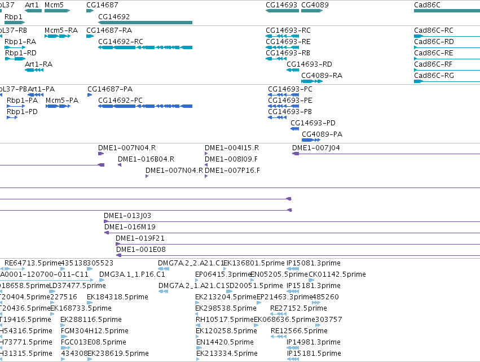Viewport: 480px width, 362px height.
Task: Click the CG14693-PB CDS label
Action: pyautogui.click(x=289, y=112)
